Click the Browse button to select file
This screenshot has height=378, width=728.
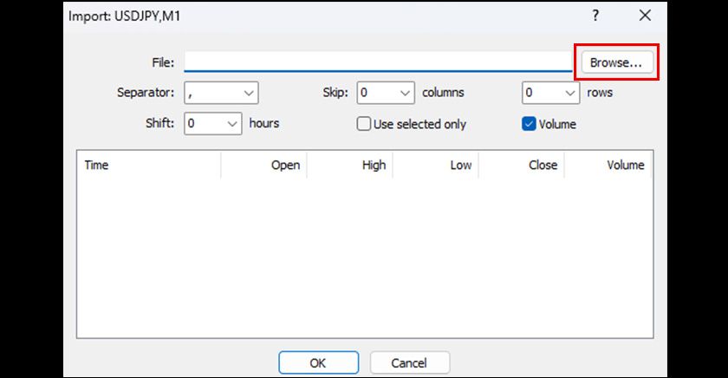click(615, 63)
